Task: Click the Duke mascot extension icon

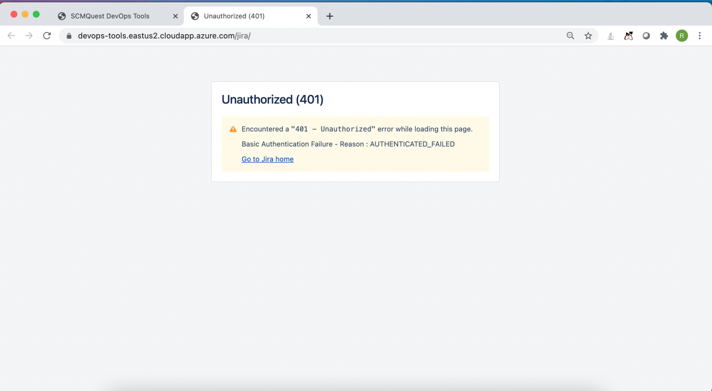Action: pyautogui.click(x=628, y=36)
